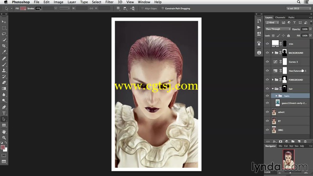
Task: Open the Brush Presets panel icon
Action: point(259,43)
